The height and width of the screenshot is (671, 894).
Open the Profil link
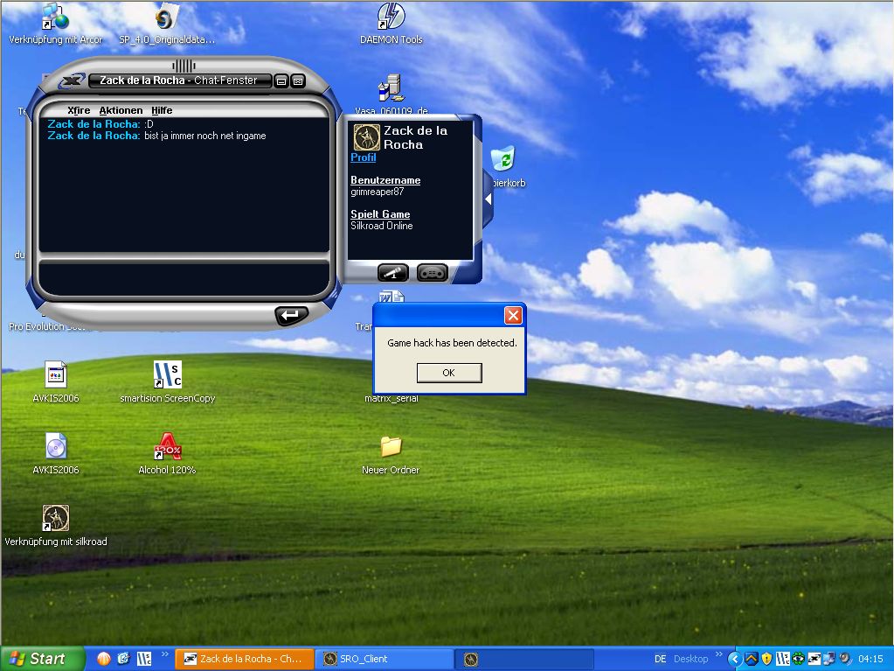[363, 157]
